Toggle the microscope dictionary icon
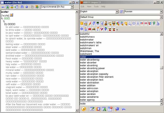164x113 pixels. coord(158,23)
